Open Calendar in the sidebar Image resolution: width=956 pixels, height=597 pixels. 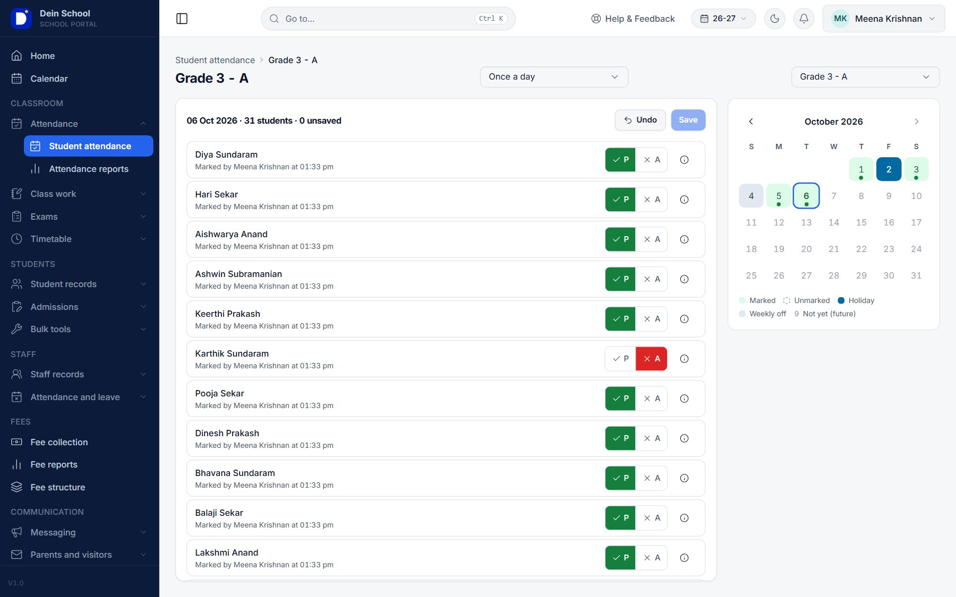point(80,79)
